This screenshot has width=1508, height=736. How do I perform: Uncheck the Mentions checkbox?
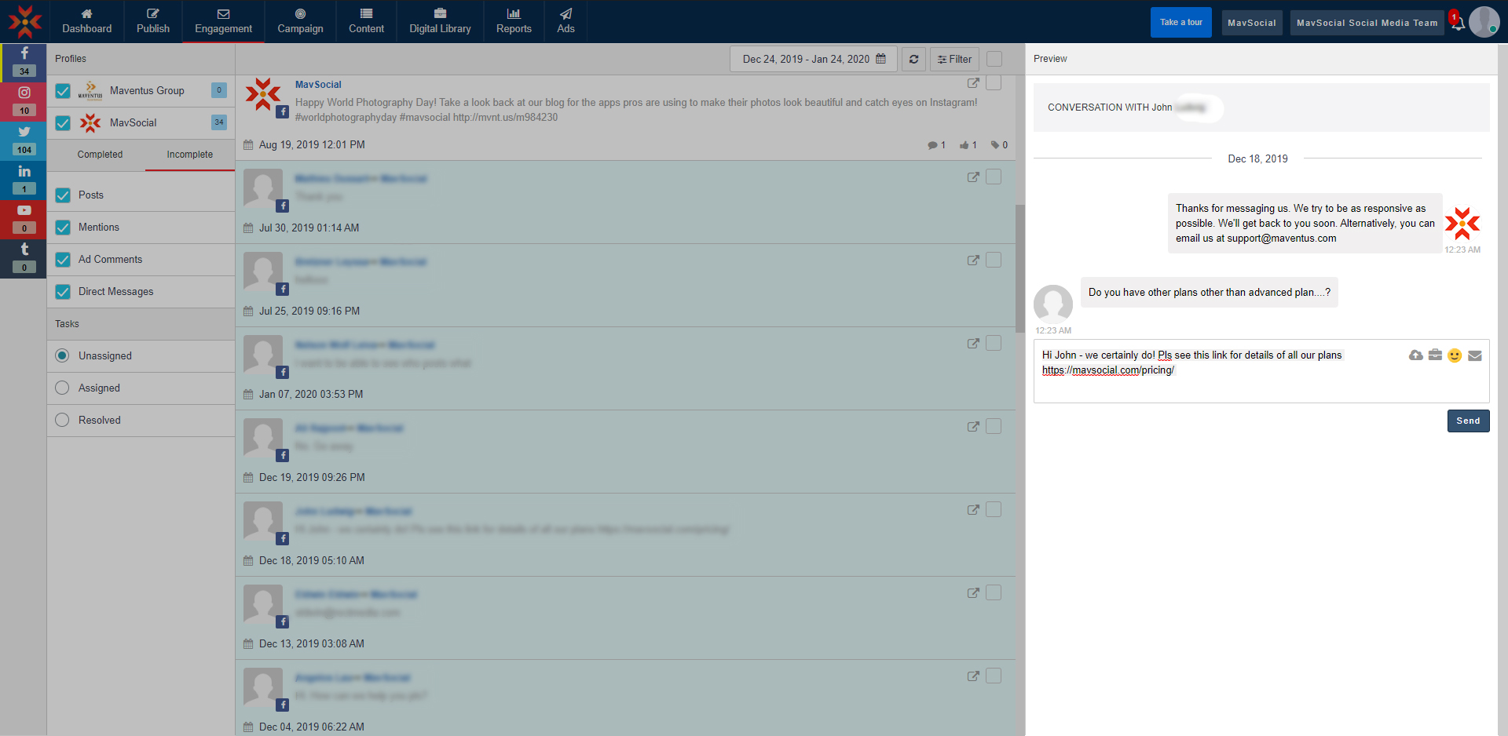point(64,228)
